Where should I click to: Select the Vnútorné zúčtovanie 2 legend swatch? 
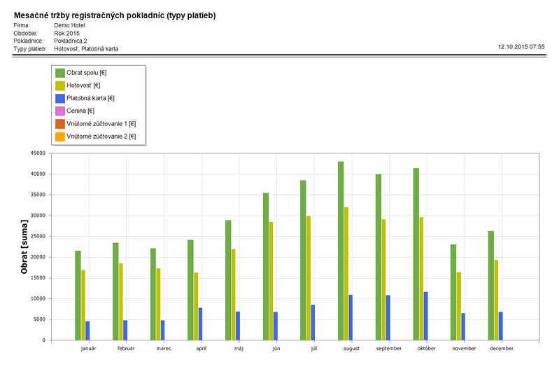60,136
